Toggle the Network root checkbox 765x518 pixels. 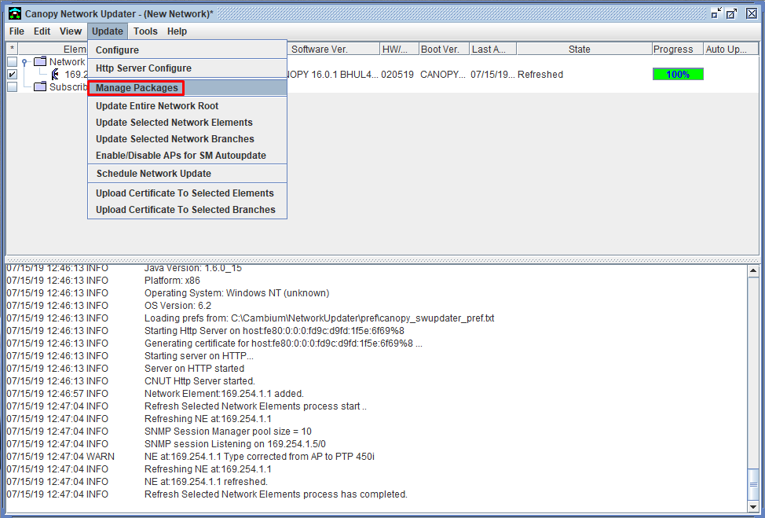pos(13,62)
